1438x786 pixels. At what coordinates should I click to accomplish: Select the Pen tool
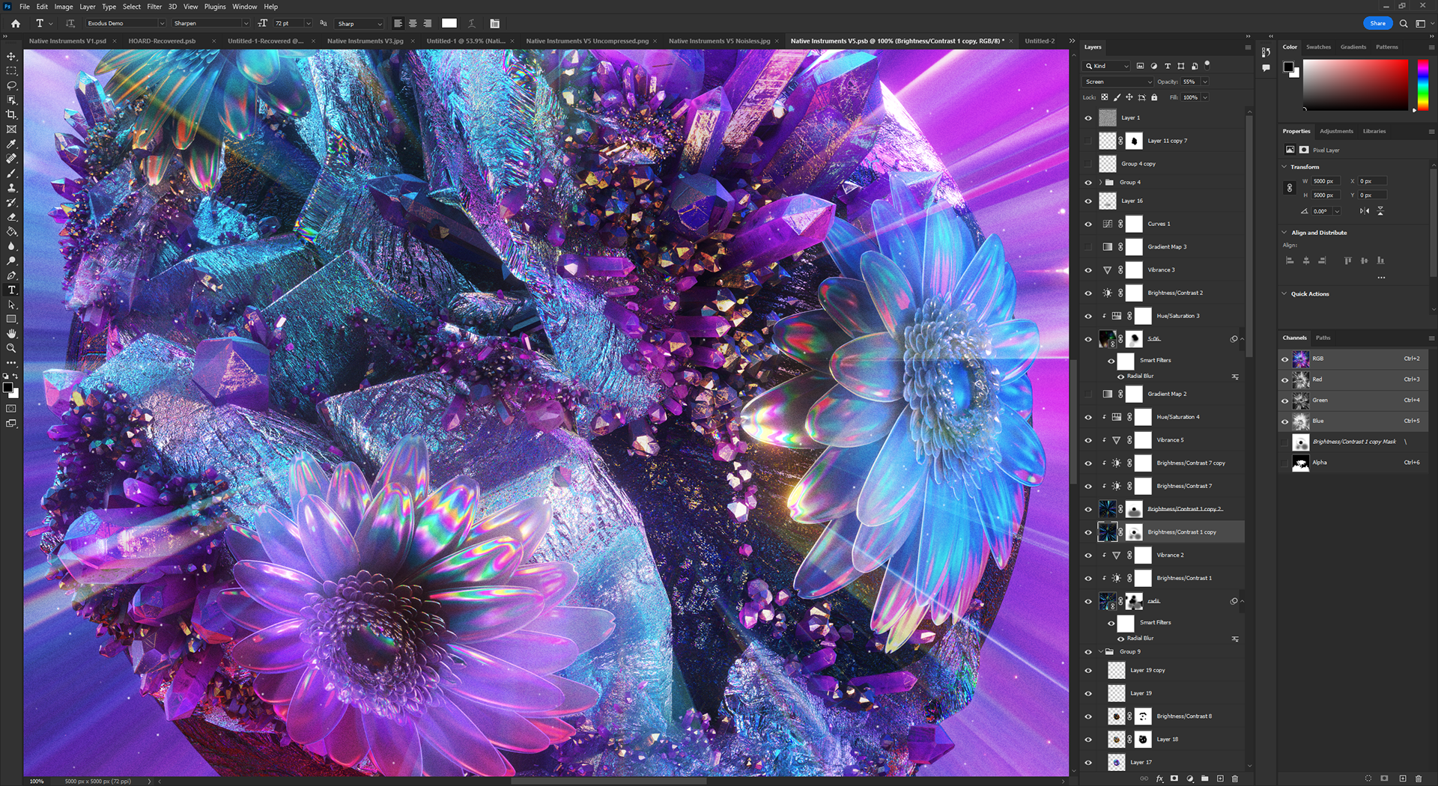tap(11, 275)
